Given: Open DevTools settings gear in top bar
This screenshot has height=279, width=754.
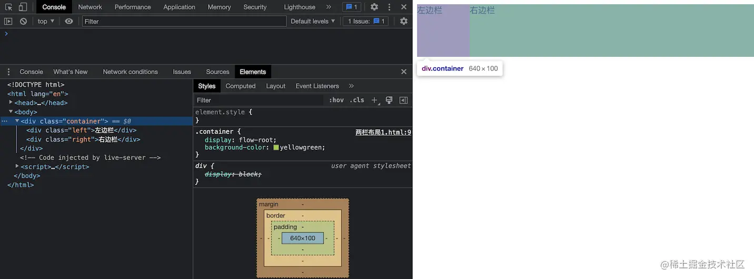Looking at the screenshot, I should [x=374, y=7].
